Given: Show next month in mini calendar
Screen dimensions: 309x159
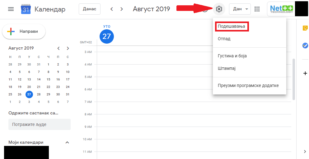Looking at the screenshot, I should click(68, 48).
